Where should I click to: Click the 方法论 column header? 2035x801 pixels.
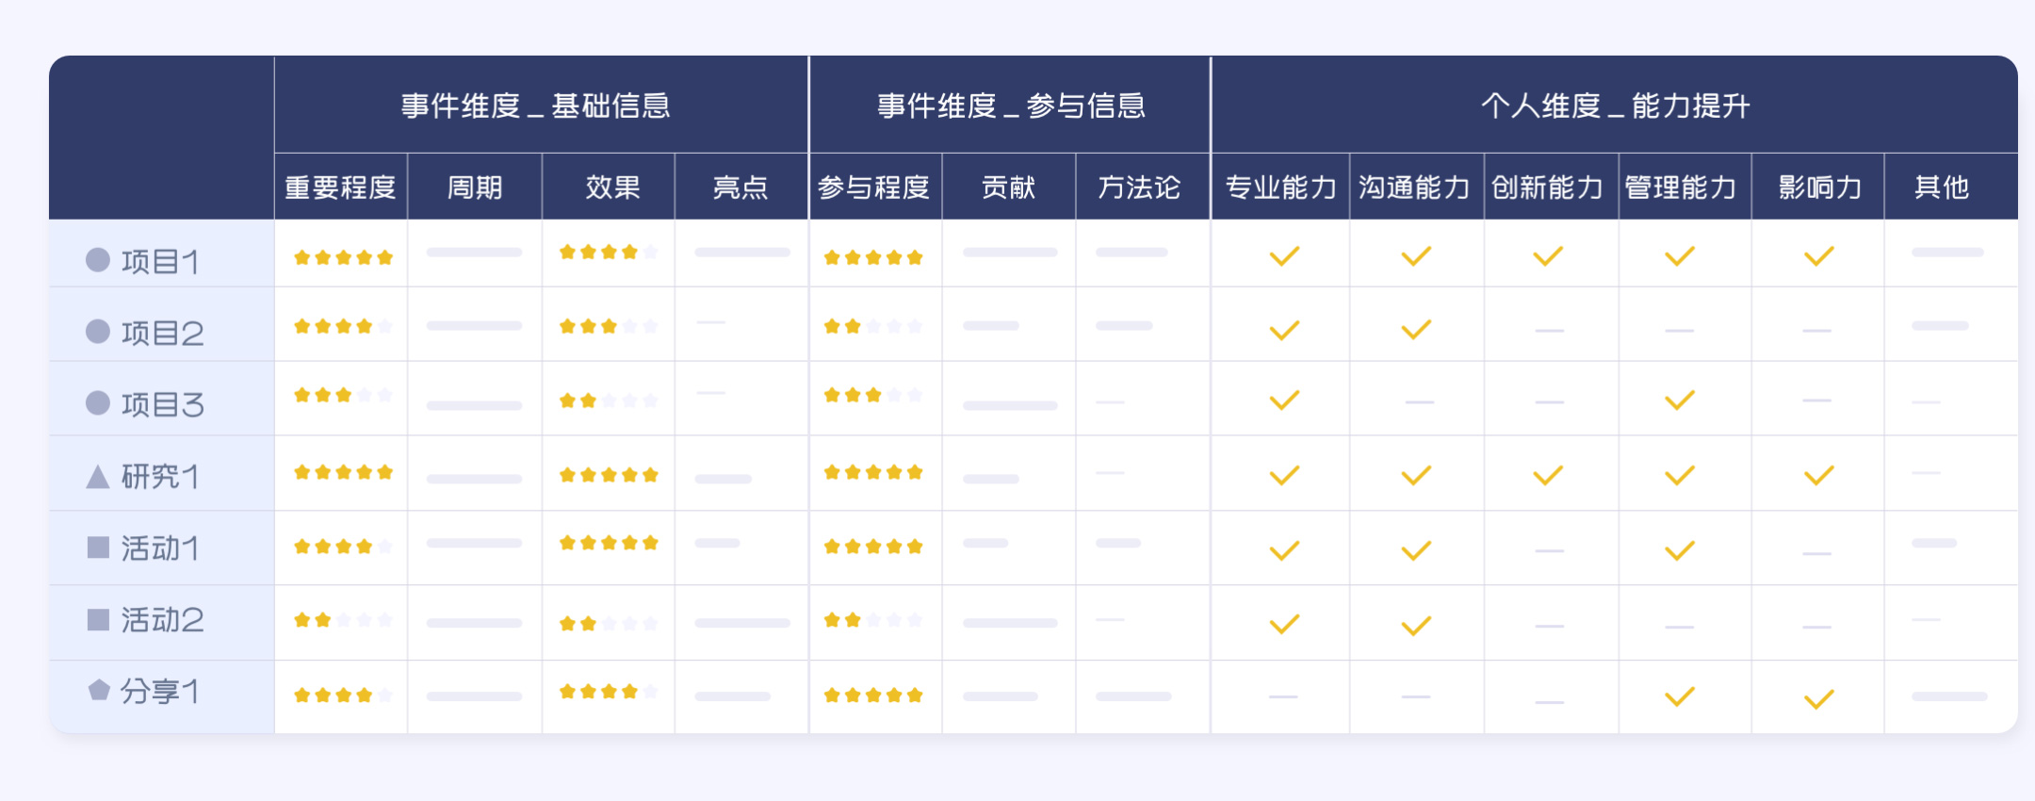pos(1139,188)
